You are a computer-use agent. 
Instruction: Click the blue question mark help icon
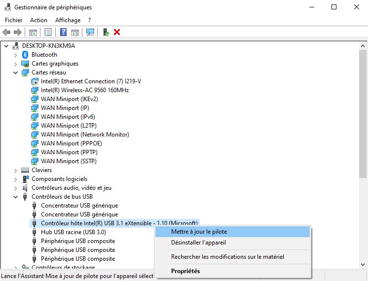click(63, 32)
